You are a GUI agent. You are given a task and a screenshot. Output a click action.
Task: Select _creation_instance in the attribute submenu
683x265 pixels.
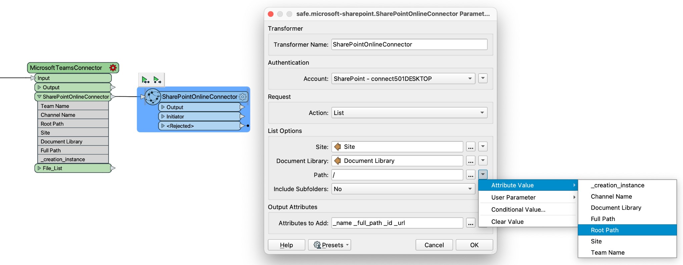coord(627,185)
